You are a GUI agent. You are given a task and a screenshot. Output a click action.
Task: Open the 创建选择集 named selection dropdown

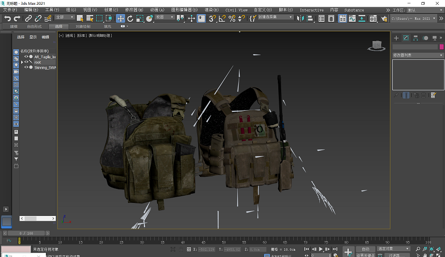click(275, 17)
